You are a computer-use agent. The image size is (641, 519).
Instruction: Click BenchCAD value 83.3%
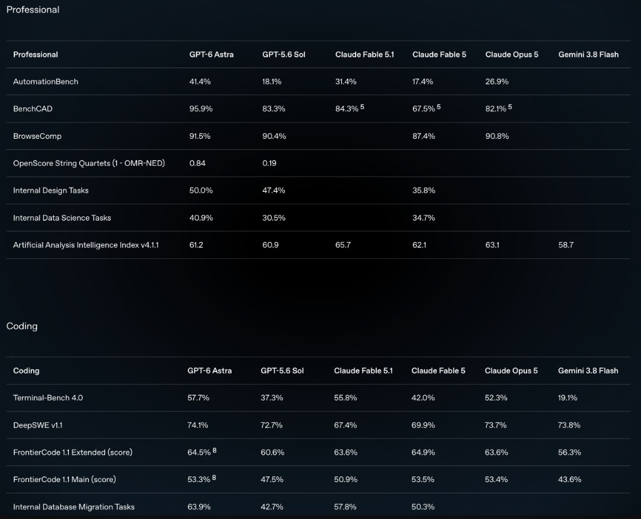274,109
